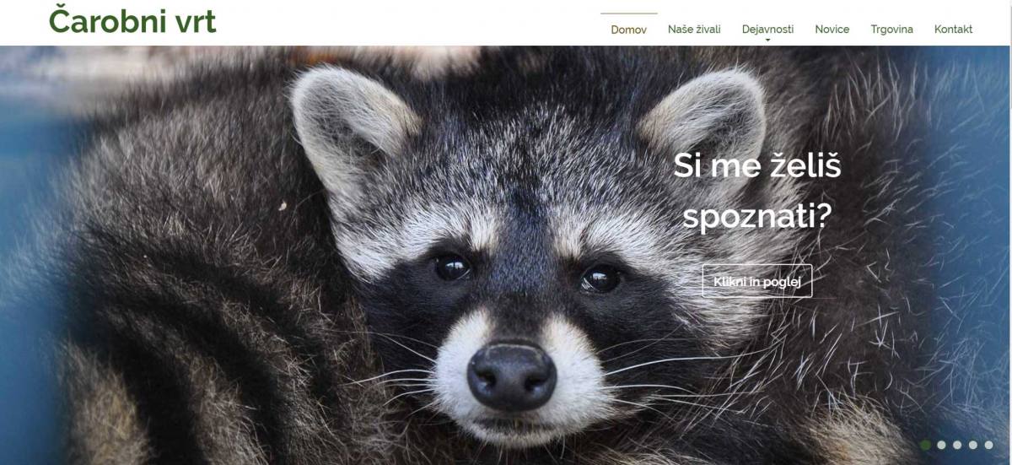1012x465 pixels.
Task: Open the Kontakt menu item
Action: [x=953, y=29]
